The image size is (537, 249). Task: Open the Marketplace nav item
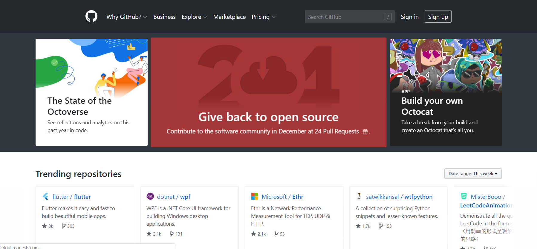(229, 17)
